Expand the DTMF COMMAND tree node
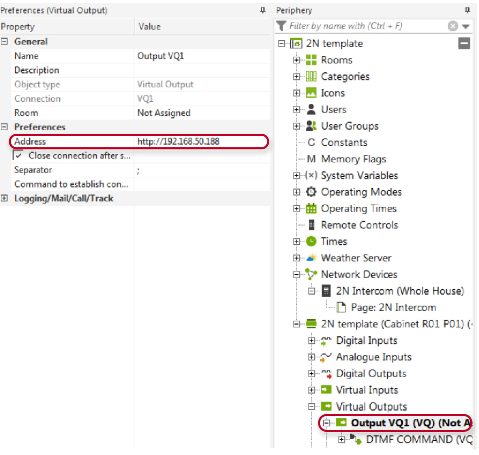Image resolution: width=479 pixels, height=455 pixels. pos(341,439)
